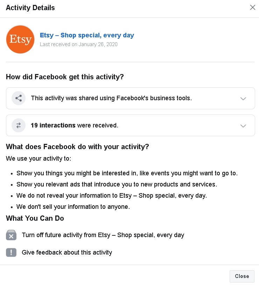The height and width of the screenshot is (286, 259).
Task: Click "What does Facebook do with your activity?" heading
Action: (x=77, y=147)
